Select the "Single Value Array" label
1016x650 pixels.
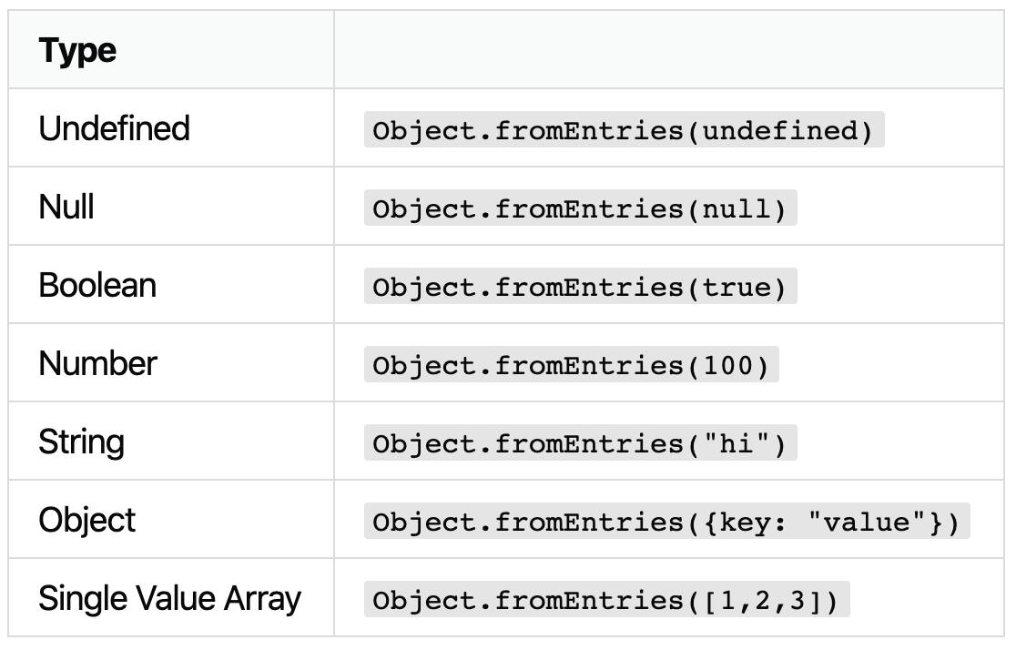tap(169, 599)
